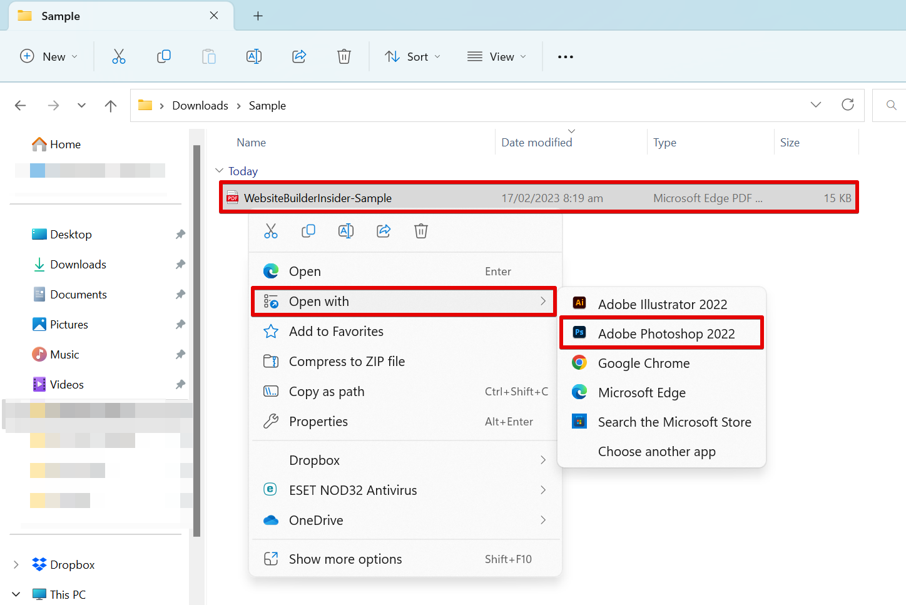Click the Share icon in the top toolbar
The image size is (906, 605).
pyautogui.click(x=299, y=57)
